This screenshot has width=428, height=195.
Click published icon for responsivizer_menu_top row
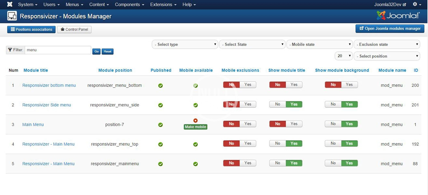point(160,144)
